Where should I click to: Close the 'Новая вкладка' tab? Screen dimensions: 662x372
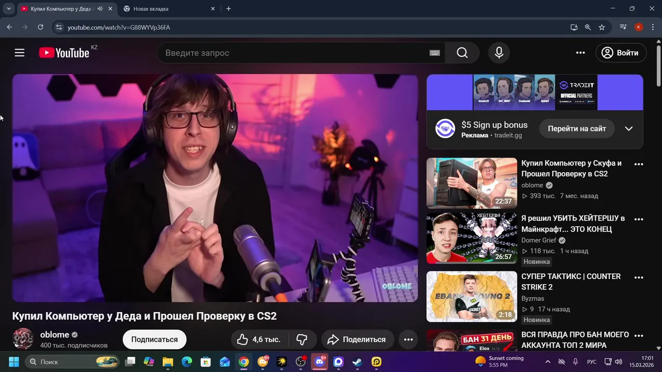(x=213, y=9)
